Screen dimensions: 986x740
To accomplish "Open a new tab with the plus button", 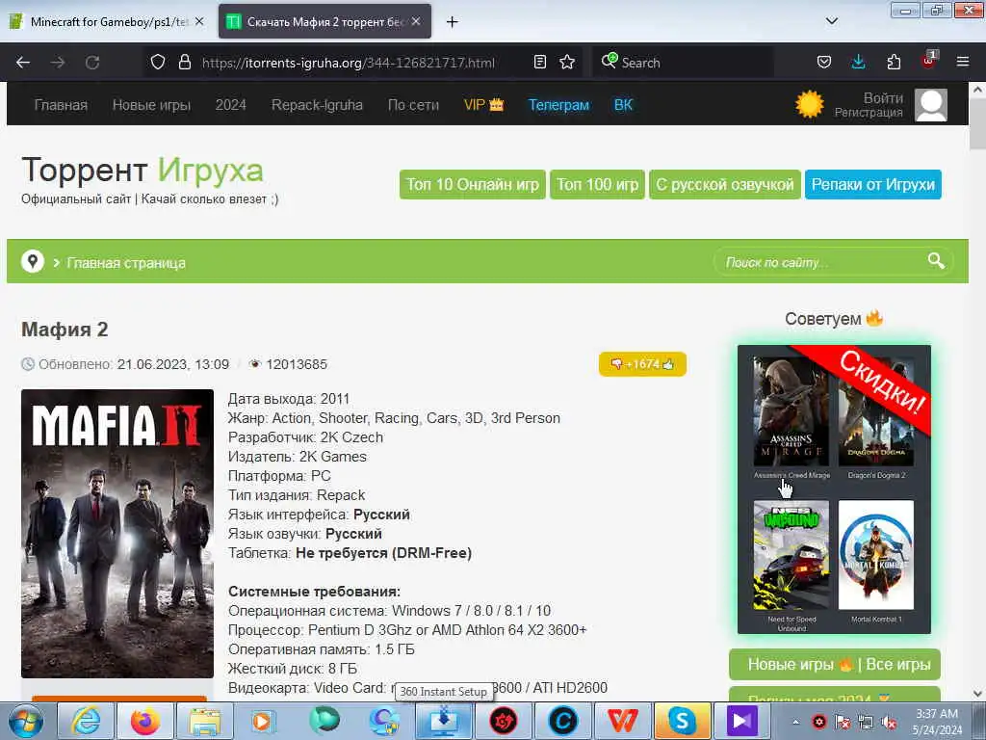I will [452, 22].
